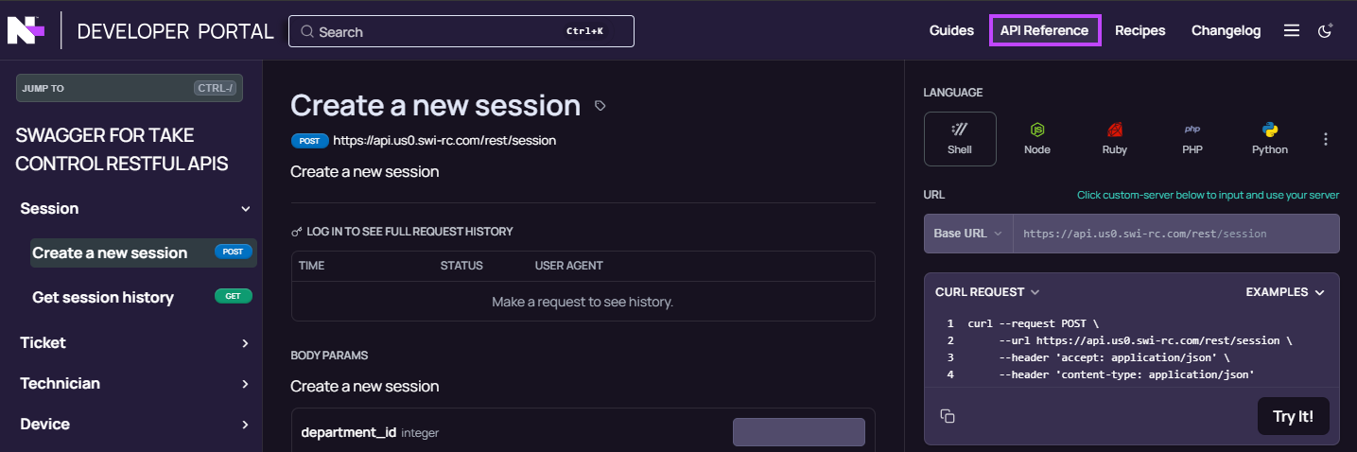Screen dimensions: 1357x452
Task: Open the hamburger menu icon
Action: (x=1291, y=31)
